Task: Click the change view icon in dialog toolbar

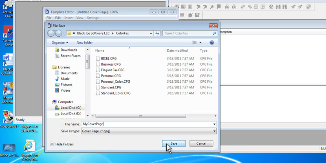Action: [x=194, y=42]
